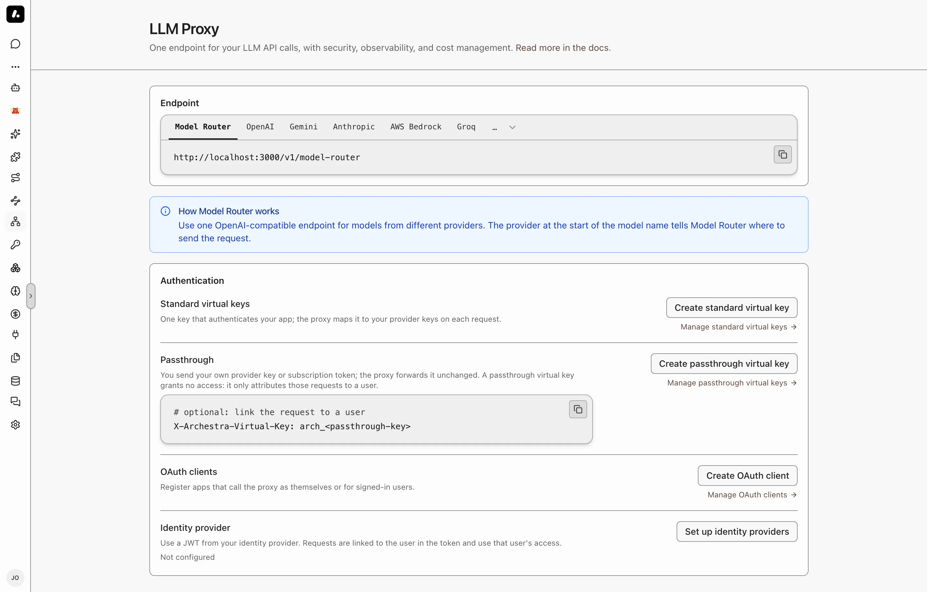Screen dimensions: 927x592
Task: Open the database cylinder icon in sidebar
Action: pyautogui.click(x=15, y=381)
